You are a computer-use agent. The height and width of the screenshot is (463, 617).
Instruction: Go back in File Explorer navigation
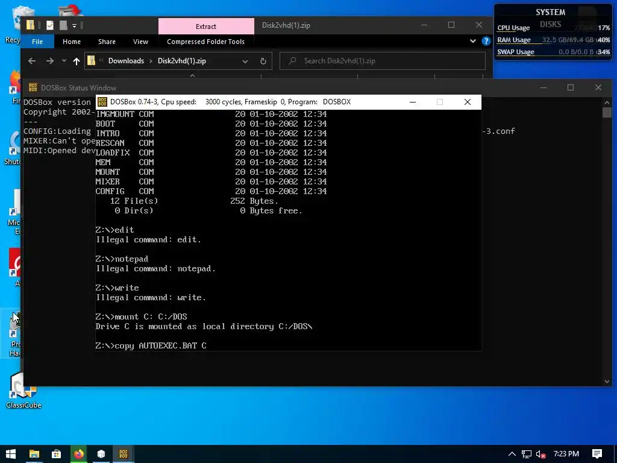click(32, 61)
